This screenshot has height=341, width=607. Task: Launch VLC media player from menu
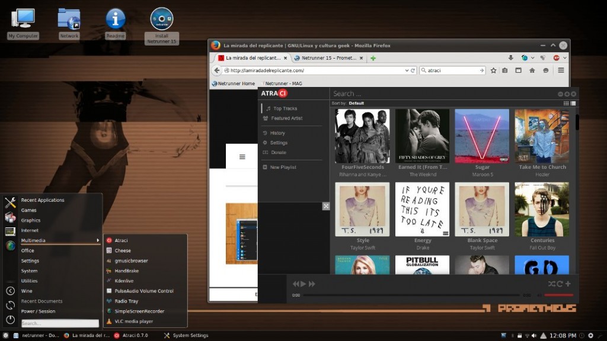click(x=133, y=321)
